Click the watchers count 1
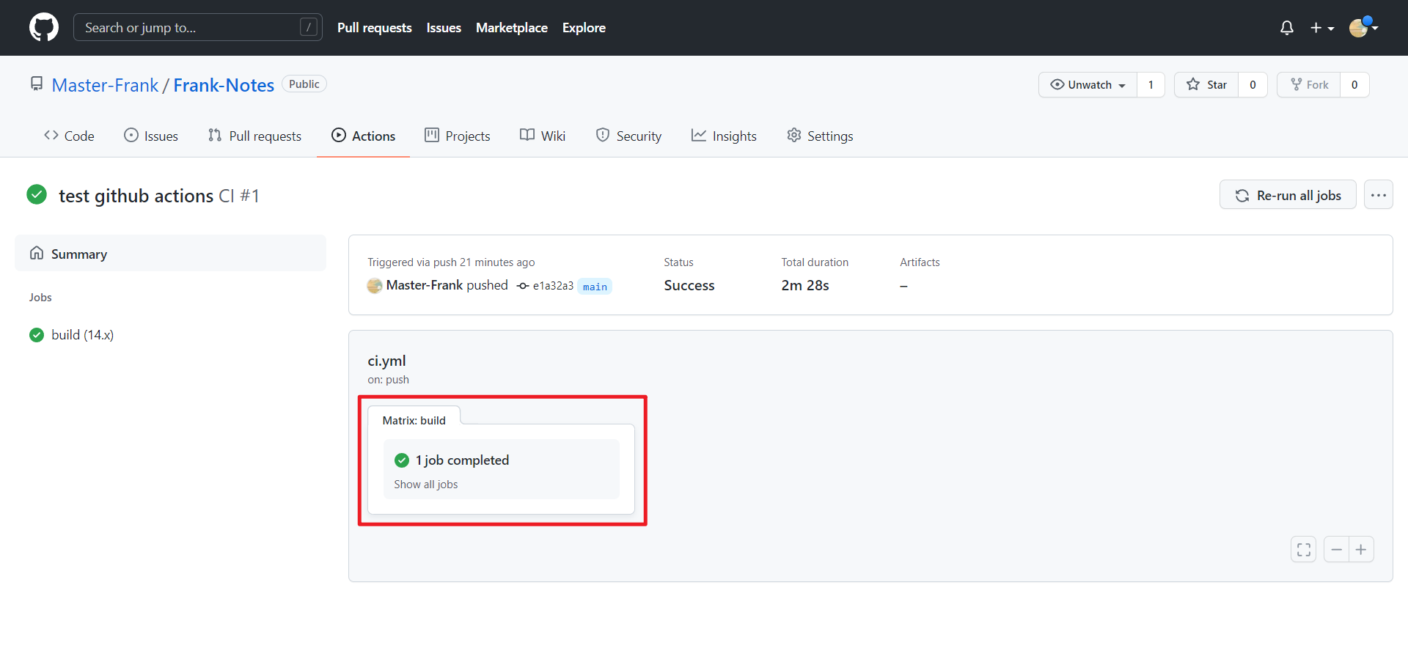 [1151, 85]
